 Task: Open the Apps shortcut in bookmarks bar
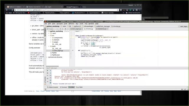coord(9,13)
